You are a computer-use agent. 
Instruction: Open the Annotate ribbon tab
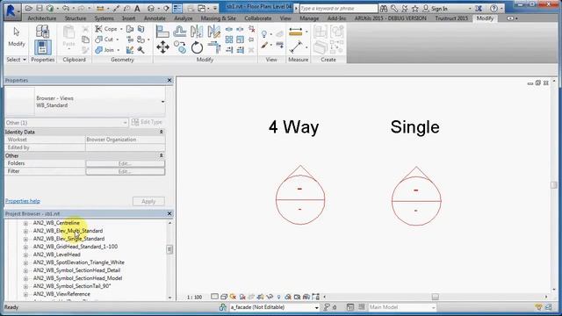click(155, 18)
